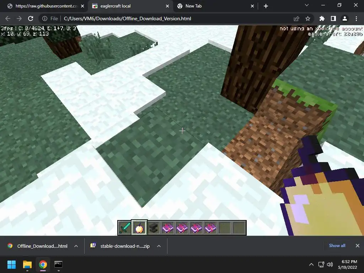The height and width of the screenshot is (273, 364).
Task: Open the terminal from taskbar
Action: pyautogui.click(x=58, y=264)
